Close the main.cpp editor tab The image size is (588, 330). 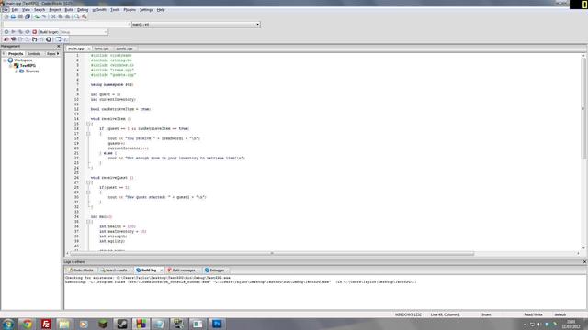[89, 49]
